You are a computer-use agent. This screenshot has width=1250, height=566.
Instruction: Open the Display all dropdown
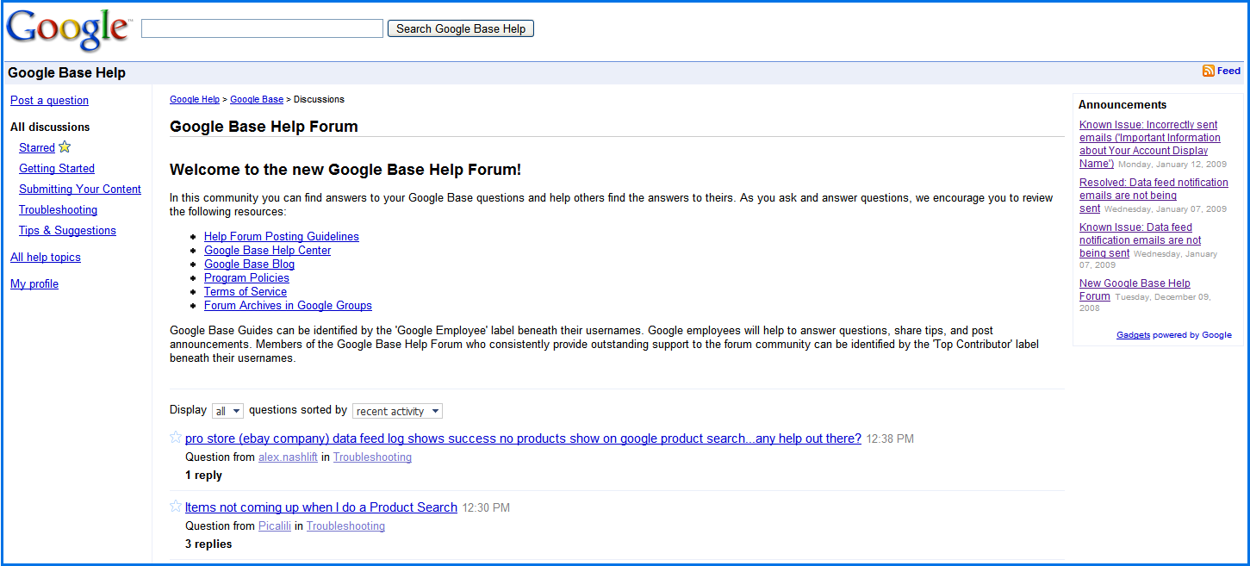[x=228, y=411]
